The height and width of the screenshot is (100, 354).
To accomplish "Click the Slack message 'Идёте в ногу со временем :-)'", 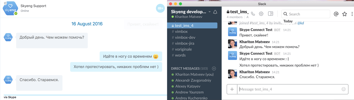I will point(264,59).
